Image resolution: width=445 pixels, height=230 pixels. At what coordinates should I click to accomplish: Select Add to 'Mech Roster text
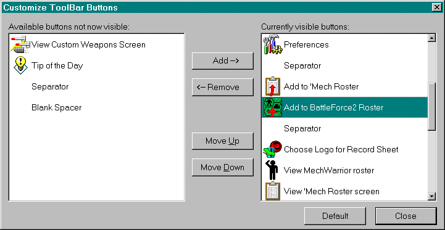point(322,86)
